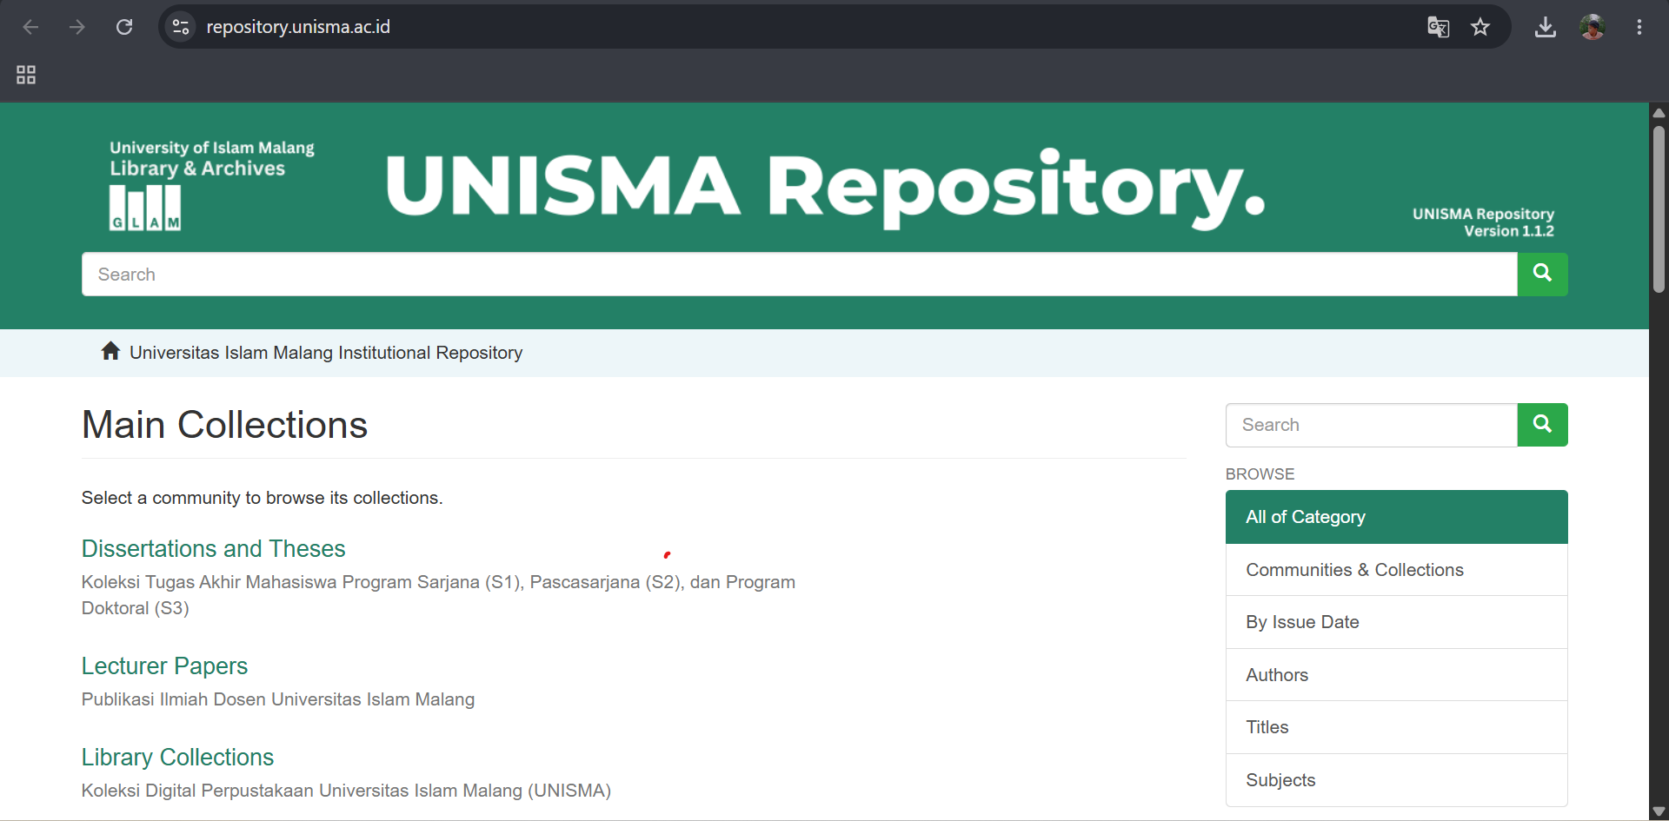Click the Main Collections heading
1669x821 pixels.
click(x=224, y=425)
